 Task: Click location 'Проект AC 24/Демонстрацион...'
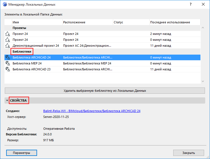click(87, 46)
